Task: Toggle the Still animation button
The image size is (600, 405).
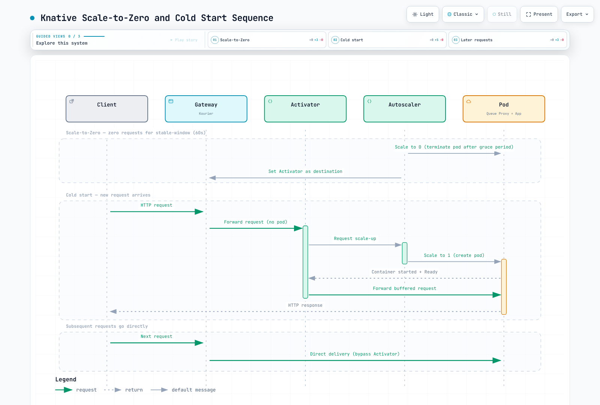Action: click(502, 14)
